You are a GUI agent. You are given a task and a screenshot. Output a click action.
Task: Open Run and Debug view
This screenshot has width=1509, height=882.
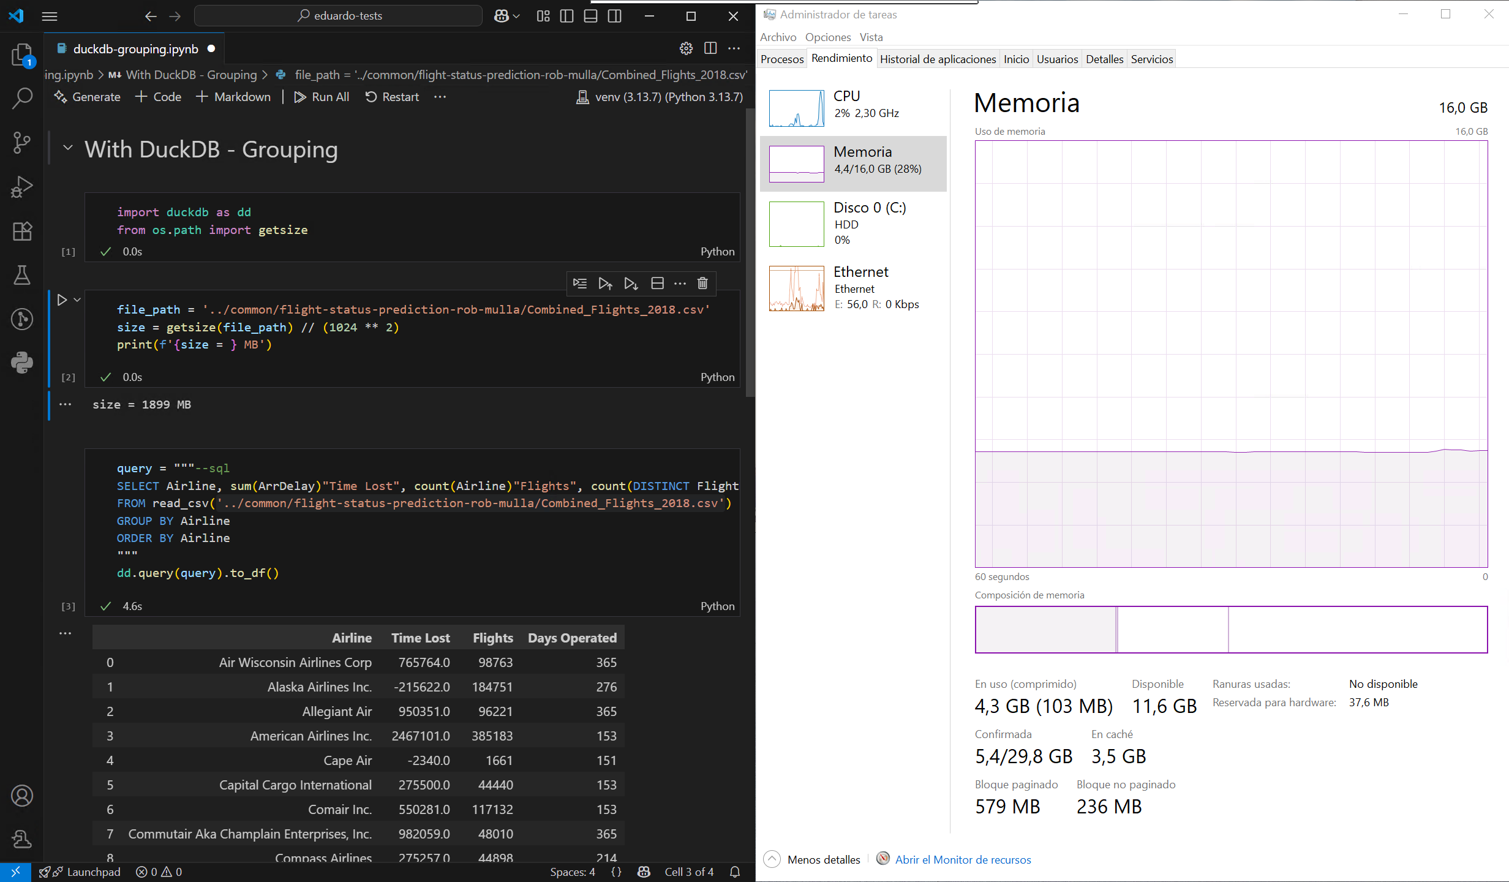click(22, 187)
